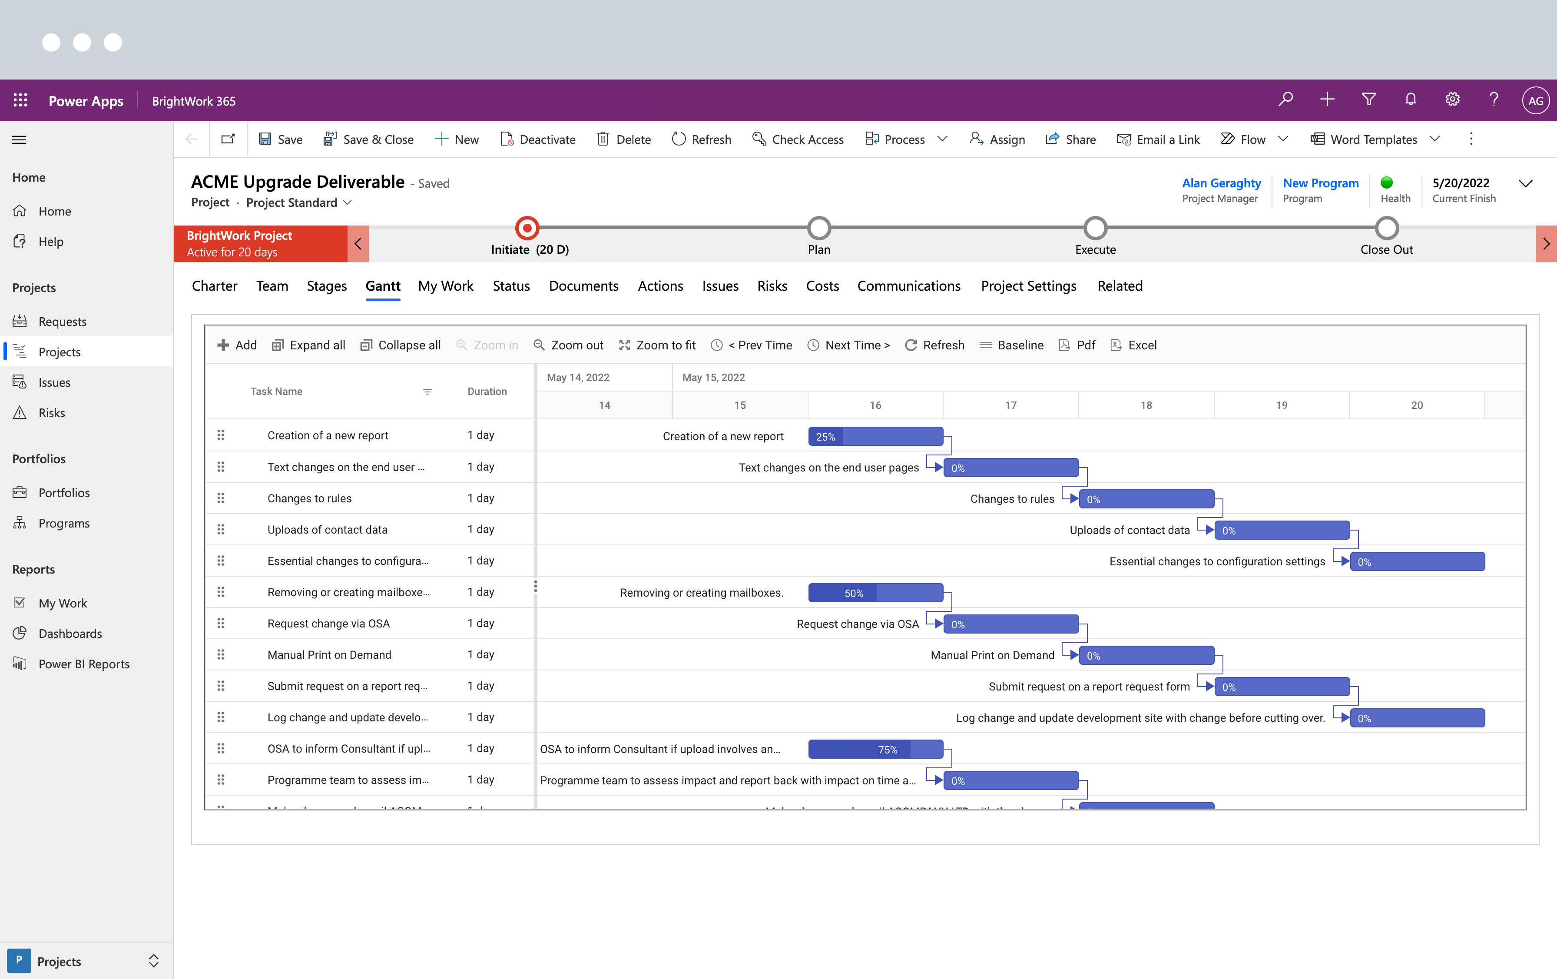Expand the Project Standard form selector
1557x979 pixels.
point(348,202)
